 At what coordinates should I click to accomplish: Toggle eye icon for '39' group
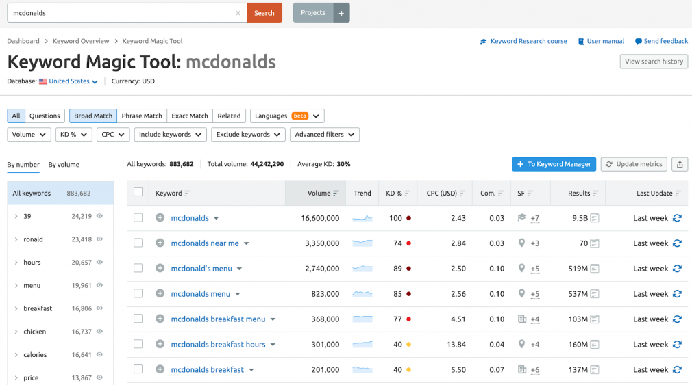(x=100, y=216)
